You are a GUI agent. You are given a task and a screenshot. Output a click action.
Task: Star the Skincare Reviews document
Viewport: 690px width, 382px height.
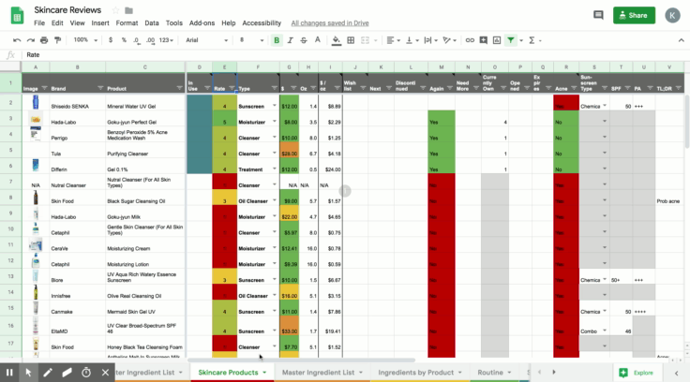pos(115,10)
